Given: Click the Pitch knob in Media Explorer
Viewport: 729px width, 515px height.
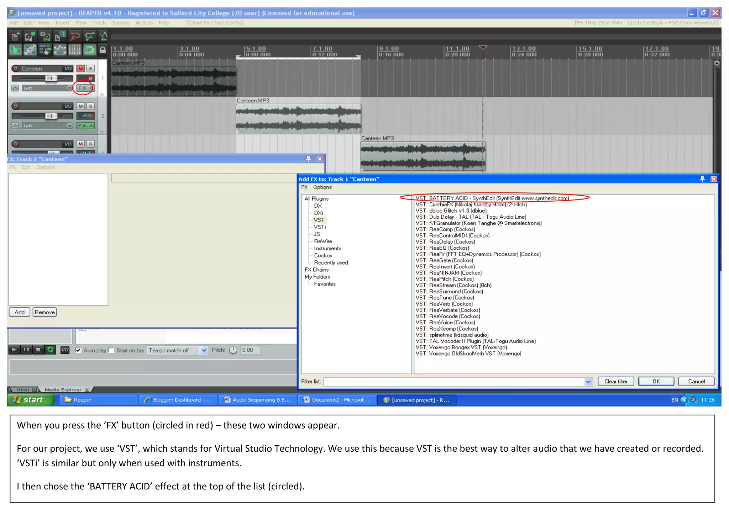Looking at the screenshot, I should (233, 350).
